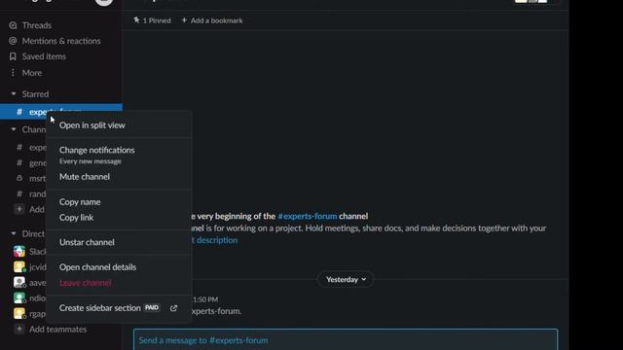Click the jcvid user avatar
623x350 pixels.
19,266
